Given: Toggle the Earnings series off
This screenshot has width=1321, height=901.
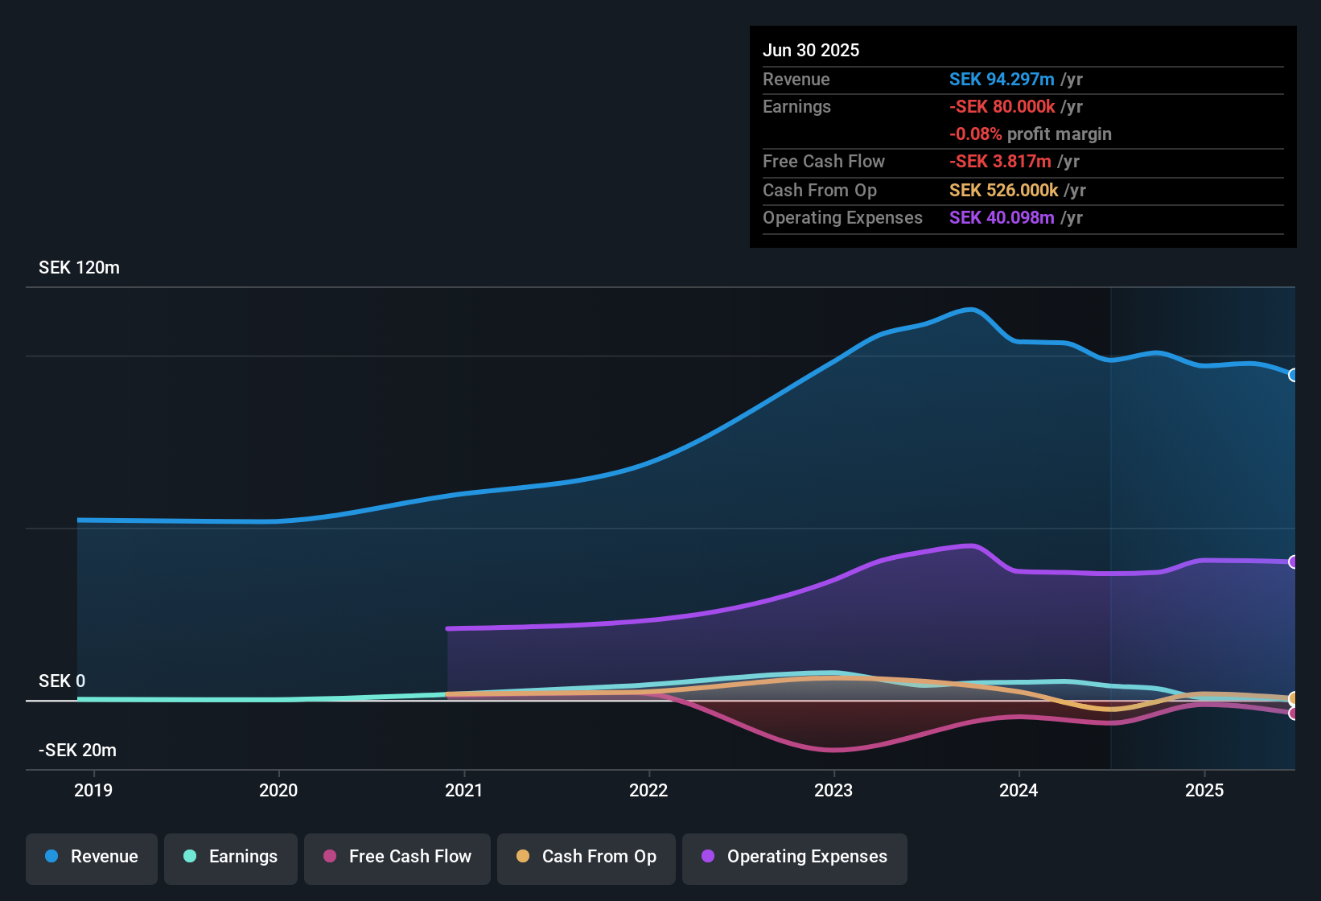Looking at the screenshot, I should (231, 858).
